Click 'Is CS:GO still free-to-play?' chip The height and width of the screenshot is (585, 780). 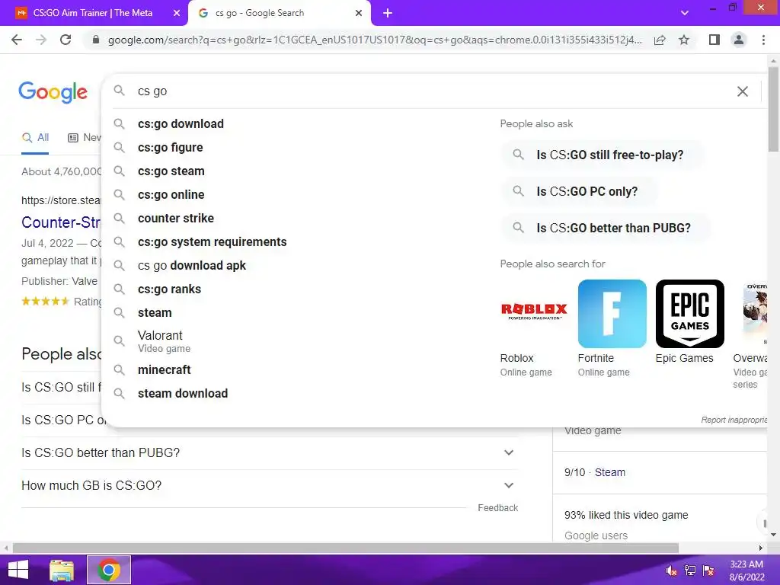pos(602,155)
